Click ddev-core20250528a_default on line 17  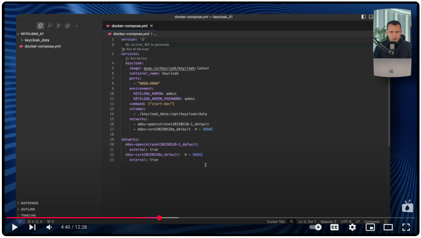click(x=164, y=129)
